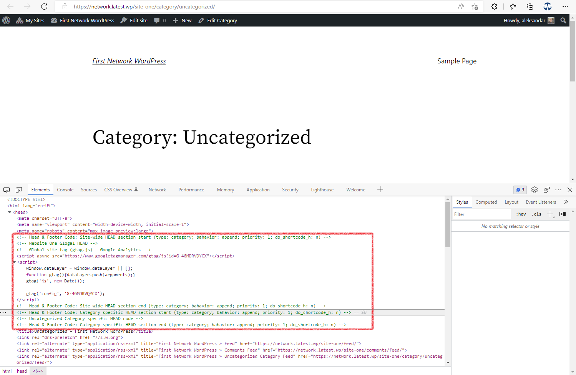Show more sidebar tabs chevron

(566, 202)
